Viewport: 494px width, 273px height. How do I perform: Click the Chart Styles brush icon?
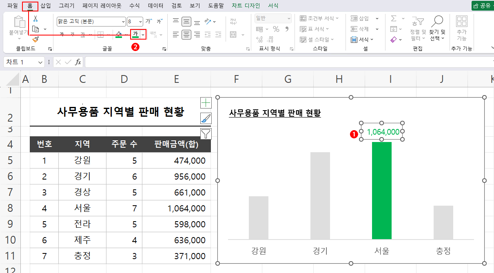click(206, 118)
